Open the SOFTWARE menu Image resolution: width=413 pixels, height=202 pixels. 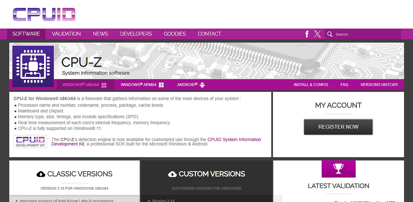[x=26, y=34]
